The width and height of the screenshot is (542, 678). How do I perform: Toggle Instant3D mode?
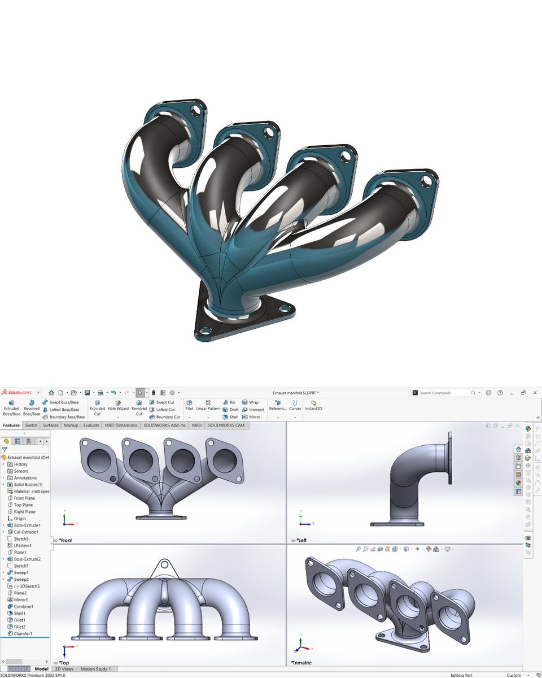314,406
